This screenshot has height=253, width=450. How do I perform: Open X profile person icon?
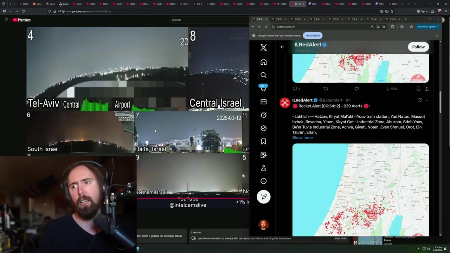pos(263,168)
